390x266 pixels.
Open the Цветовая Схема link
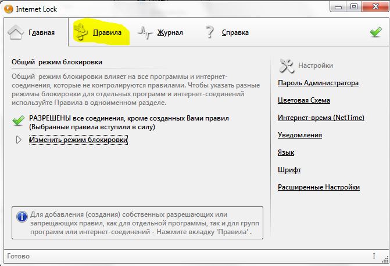coord(304,100)
